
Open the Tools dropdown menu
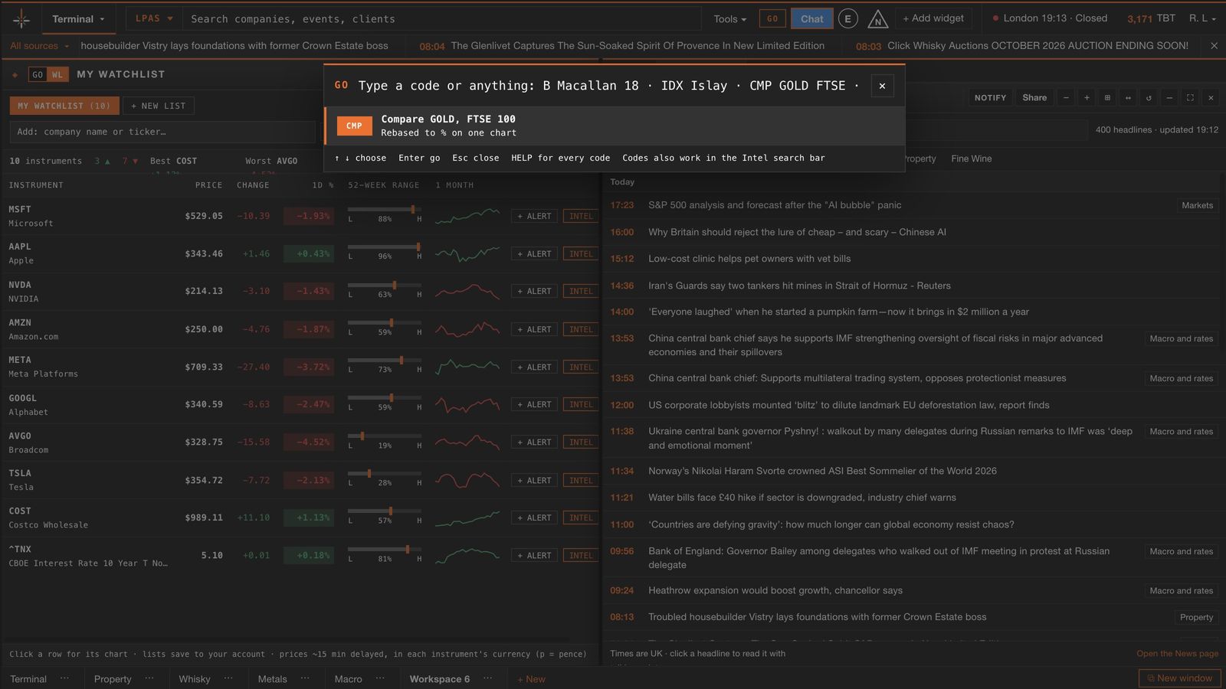coord(729,19)
